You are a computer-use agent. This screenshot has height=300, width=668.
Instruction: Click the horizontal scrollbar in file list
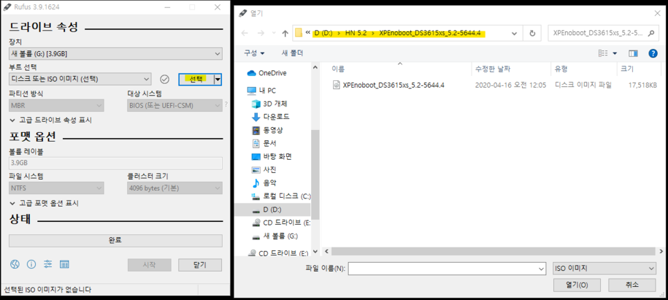pos(494,252)
